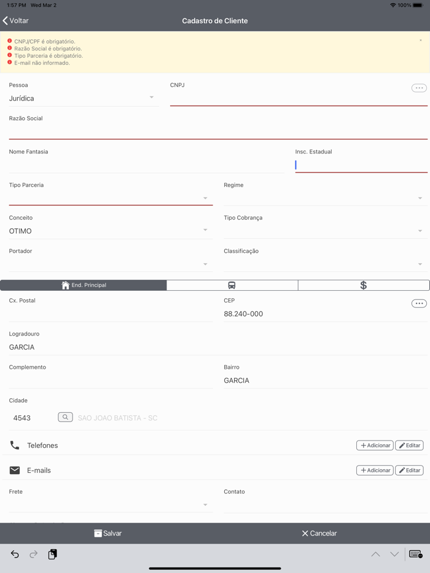Open the Regime dropdown

coord(326,198)
